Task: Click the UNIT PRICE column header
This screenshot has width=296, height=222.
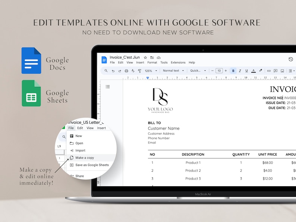Action: pyautogui.click(x=268, y=155)
